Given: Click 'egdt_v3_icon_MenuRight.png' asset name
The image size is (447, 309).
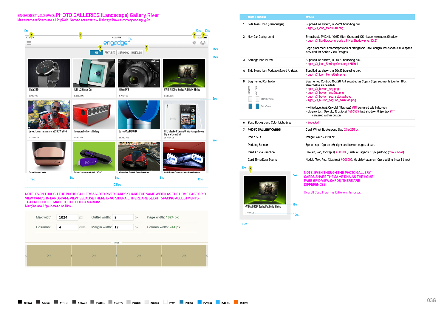Looking at the screenshot, I should (326, 75).
